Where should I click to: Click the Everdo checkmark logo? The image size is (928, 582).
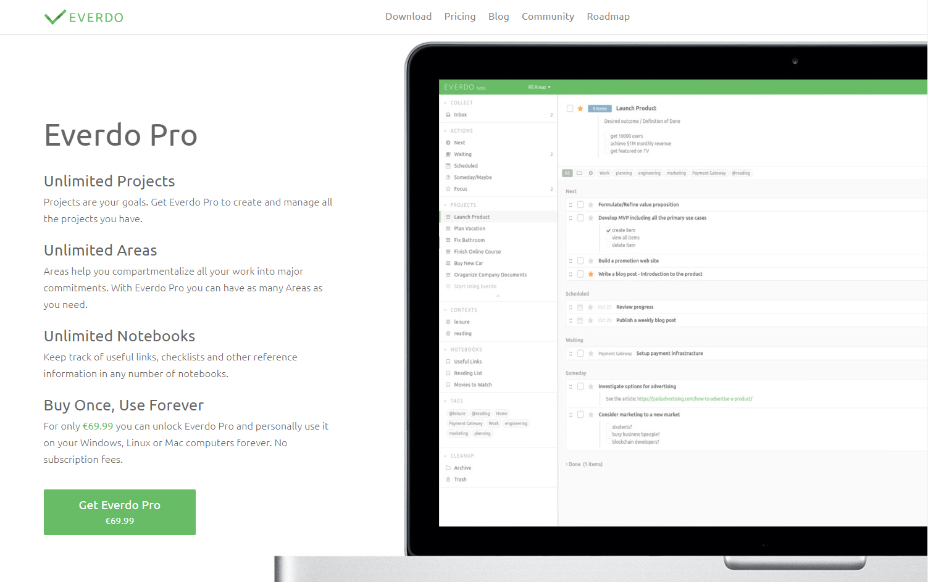coord(55,17)
